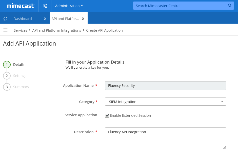
Task: Open API and Platform Integrations breadcrumb
Action: tap(57, 30)
